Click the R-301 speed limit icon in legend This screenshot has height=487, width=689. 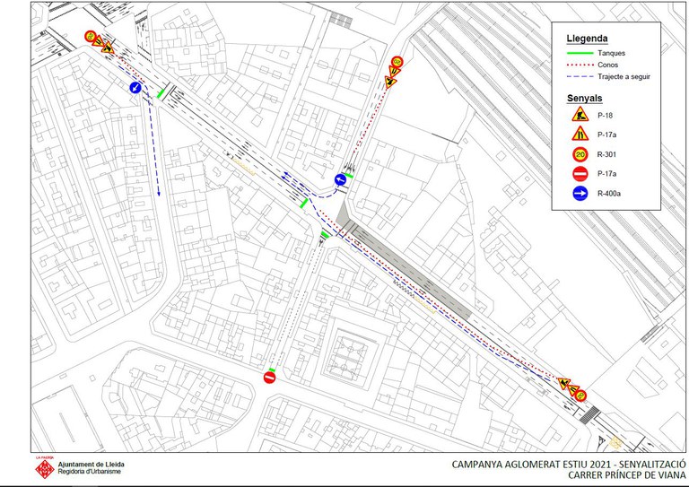(x=581, y=154)
